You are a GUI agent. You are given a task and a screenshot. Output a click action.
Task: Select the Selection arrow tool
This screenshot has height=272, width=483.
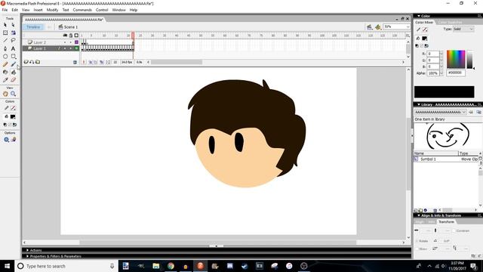click(x=5, y=25)
